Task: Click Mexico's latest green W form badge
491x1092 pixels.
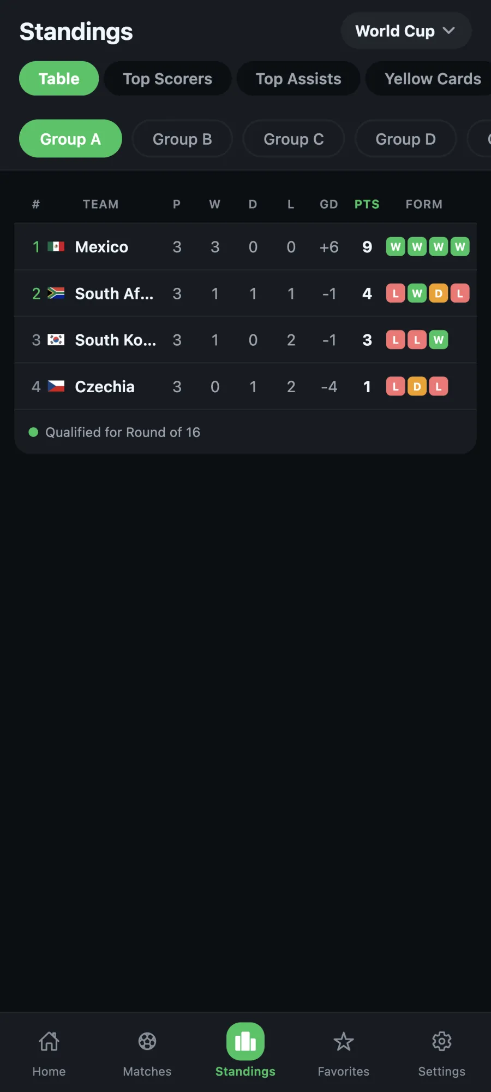Action: [460, 247]
